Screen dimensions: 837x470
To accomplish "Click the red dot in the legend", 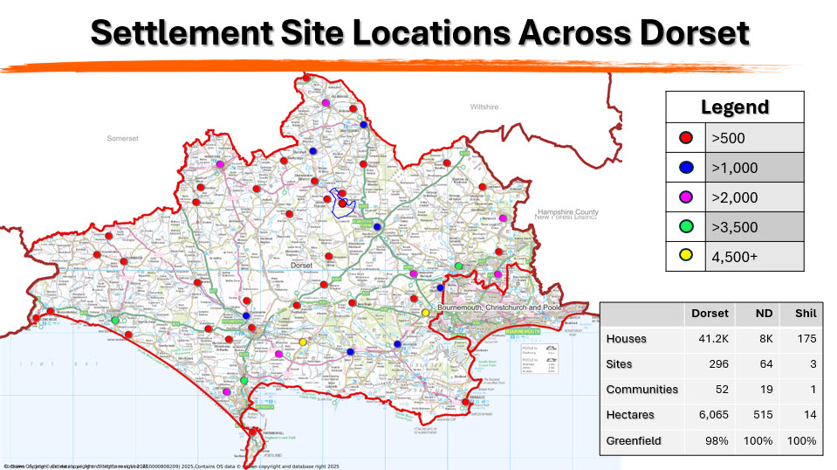I will [687, 137].
